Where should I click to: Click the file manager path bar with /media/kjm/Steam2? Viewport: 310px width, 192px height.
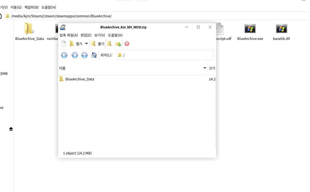coord(157,16)
